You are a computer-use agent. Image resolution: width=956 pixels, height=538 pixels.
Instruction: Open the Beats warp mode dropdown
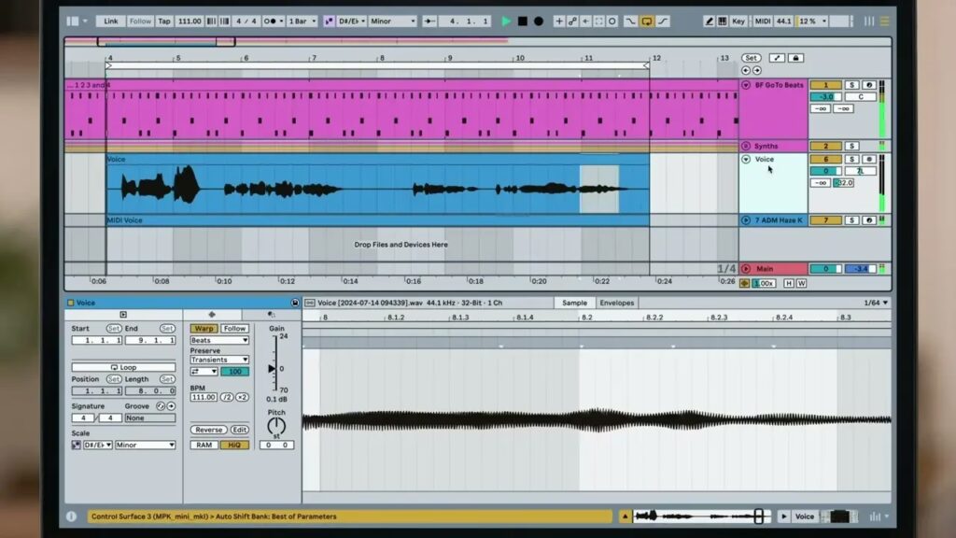[x=219, y=340]
